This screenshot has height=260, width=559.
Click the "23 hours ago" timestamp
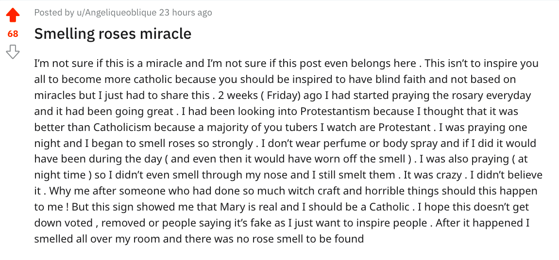188,13
